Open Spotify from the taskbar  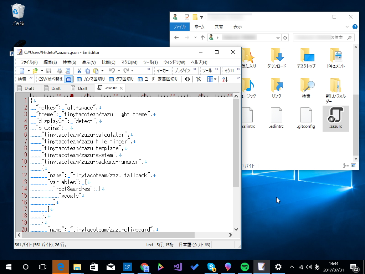[x=245, y=267]
